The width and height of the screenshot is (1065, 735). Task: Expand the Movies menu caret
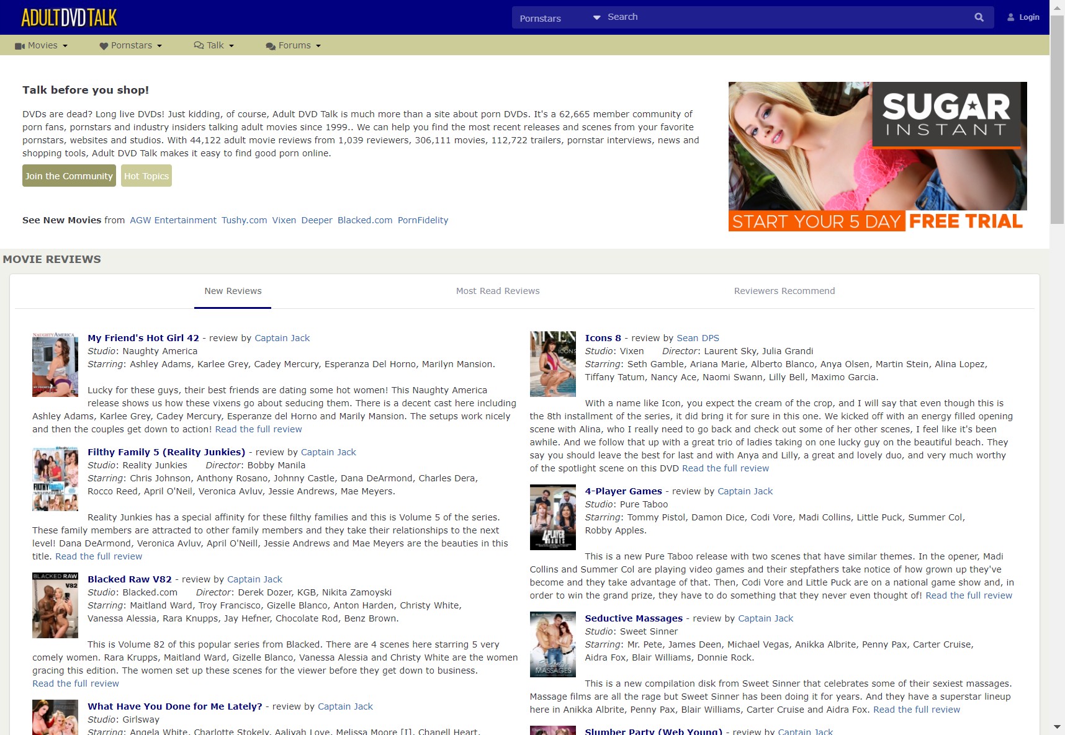pos(65,46)
